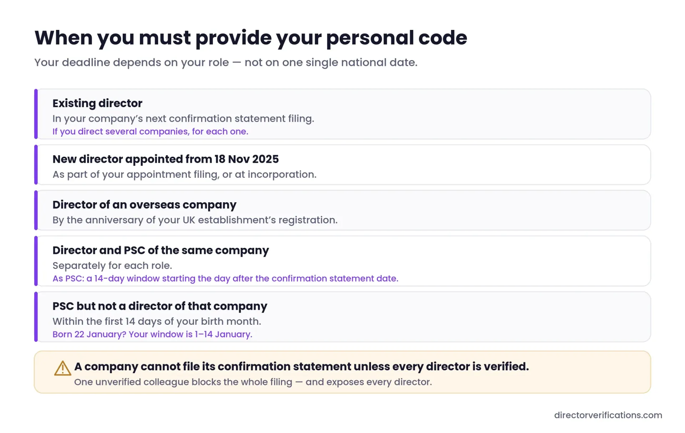
Task: Click the 'next confirmation statement filing' description
Action: [183, 119]
